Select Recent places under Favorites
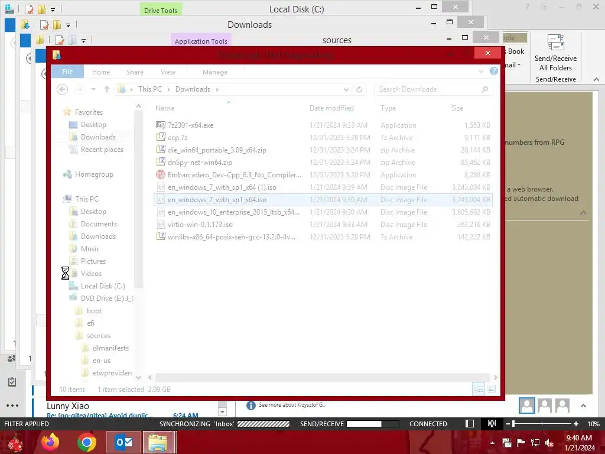Screen dimensions: 605x454 (x=102, y=150)
